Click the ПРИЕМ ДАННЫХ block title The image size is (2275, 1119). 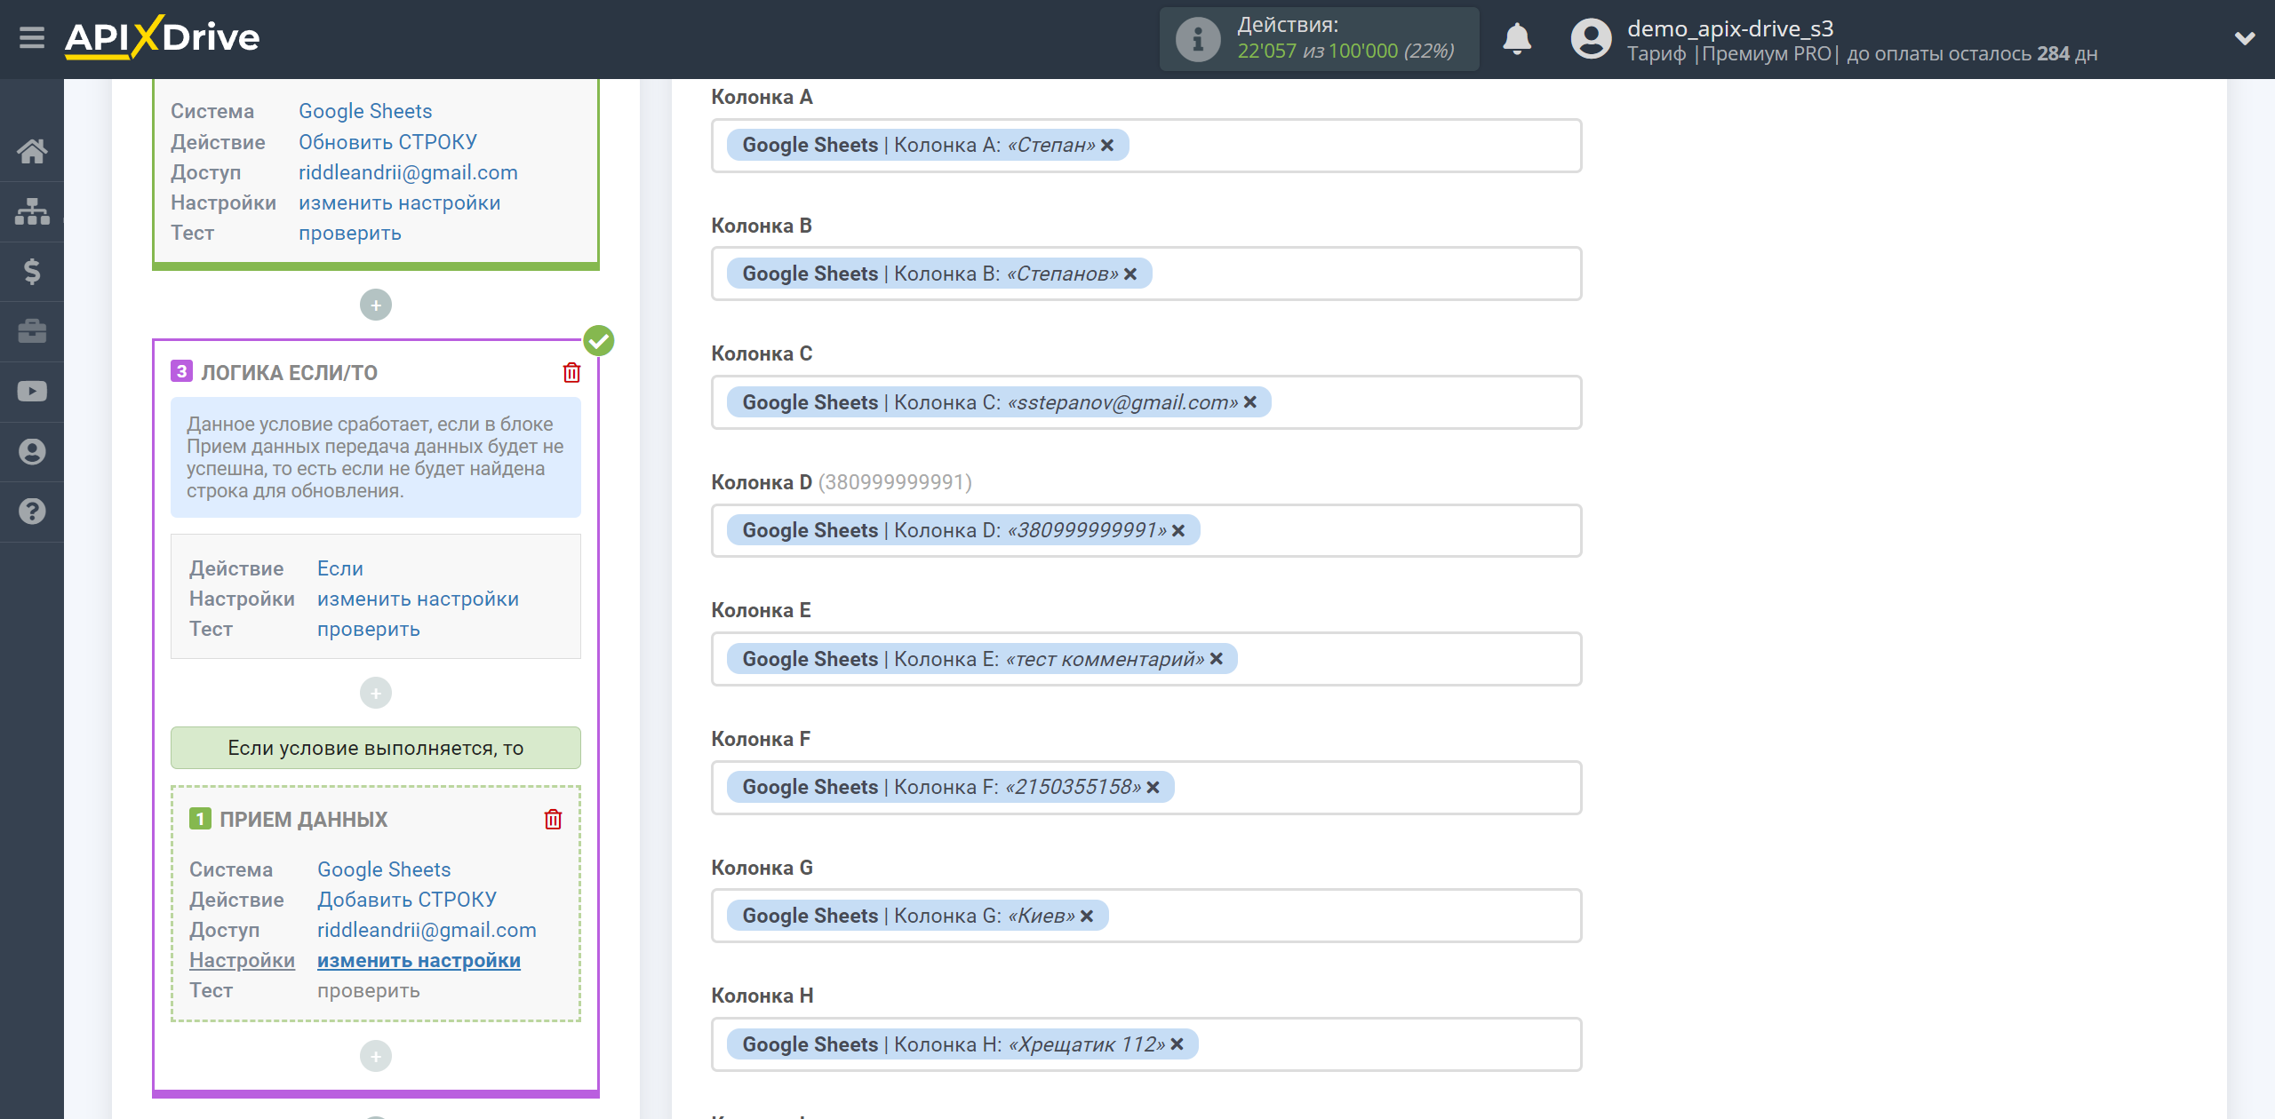point(304,820)
